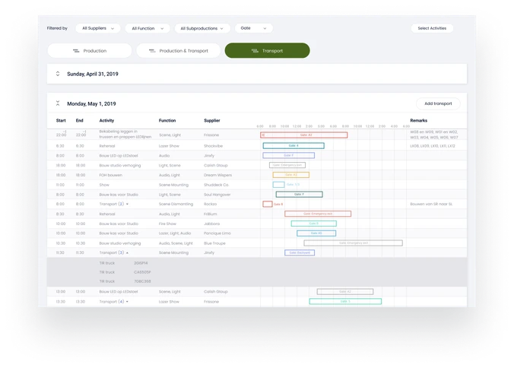Click the Soul Hangover supplier cell
The image size is (514, 368).
coord(217,195)
